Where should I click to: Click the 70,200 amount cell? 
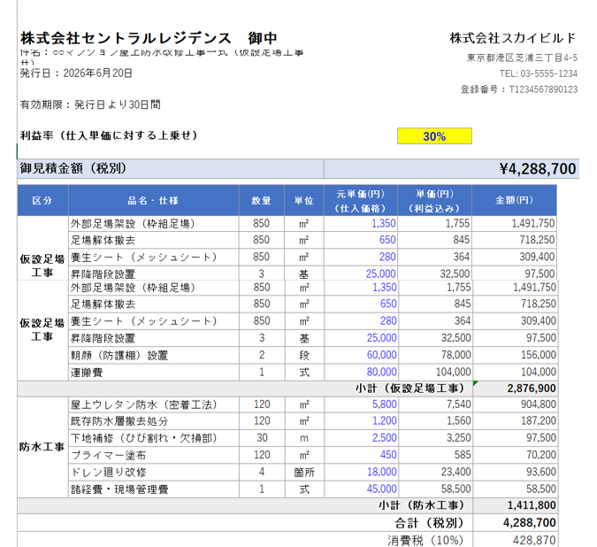click(516, 455)
